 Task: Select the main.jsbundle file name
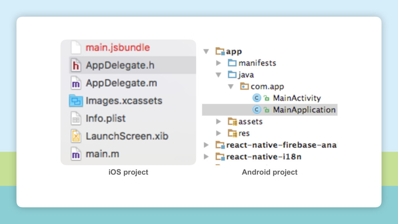coord(117,48)
